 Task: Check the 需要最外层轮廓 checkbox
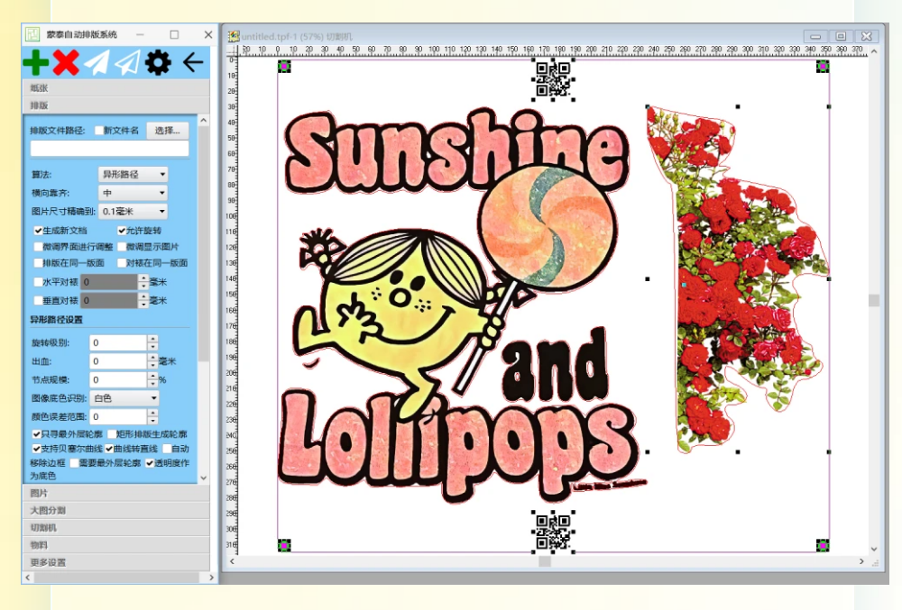tap(74, 463)
